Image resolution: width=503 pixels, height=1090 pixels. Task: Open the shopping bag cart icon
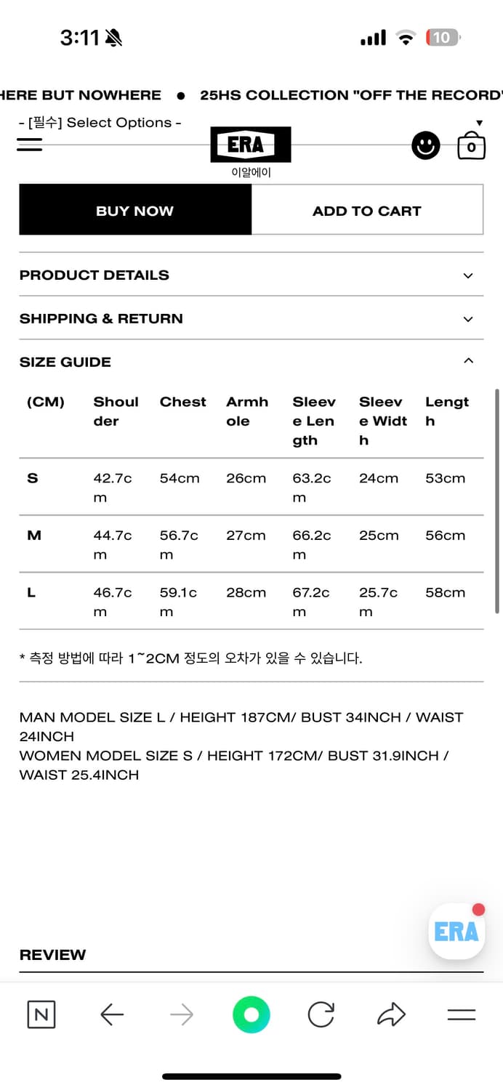click(x=471, y=146)
